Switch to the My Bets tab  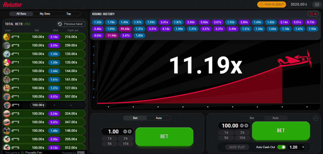(45, 14)
